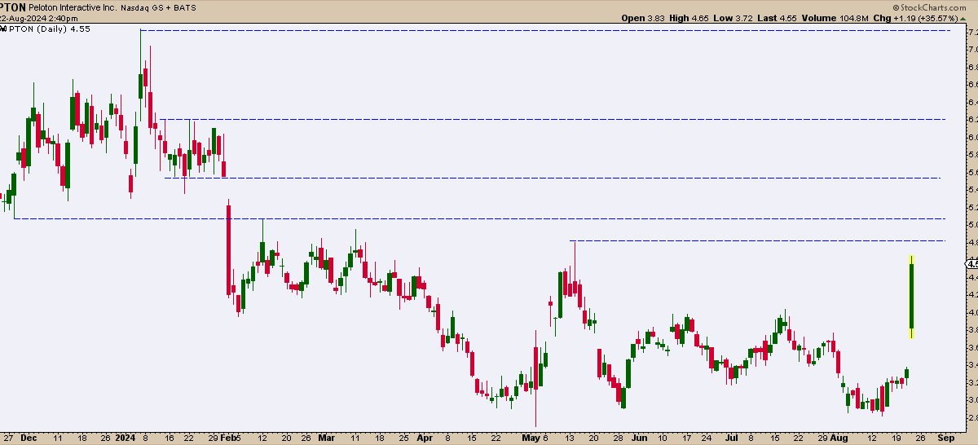978x445 pixels.
Task: Click the Dec label on date axis
Action: (29, 437)
